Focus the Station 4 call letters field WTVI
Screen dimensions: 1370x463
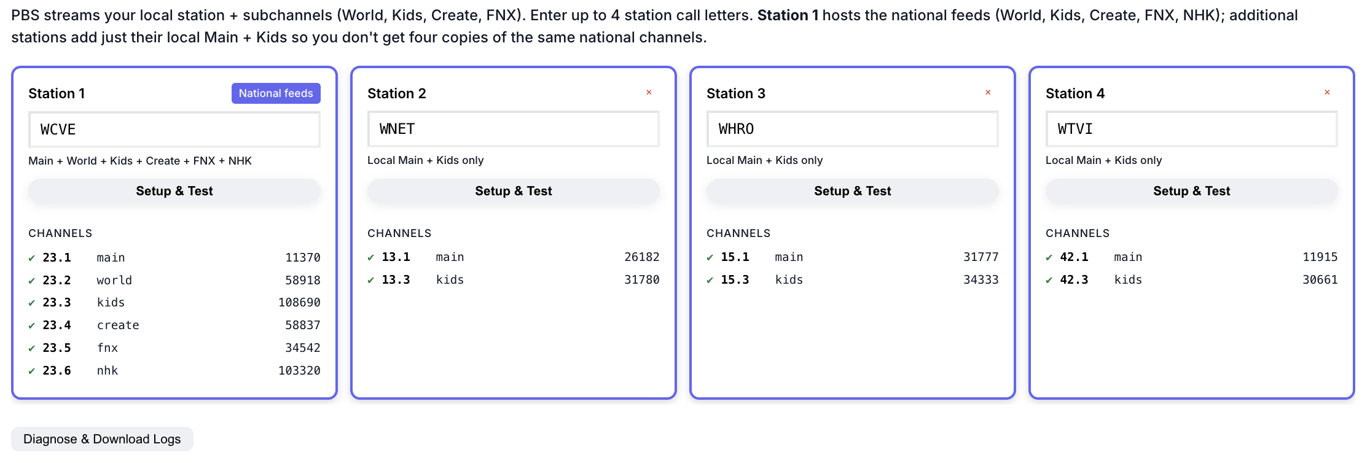point(1192,129)
